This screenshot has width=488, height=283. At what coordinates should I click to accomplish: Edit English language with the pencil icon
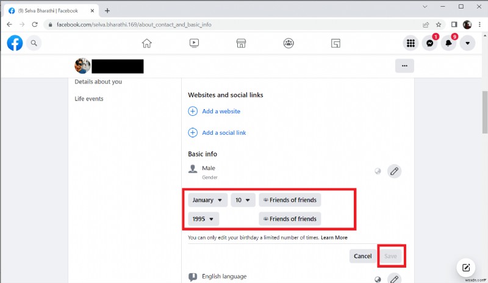click(x=394, y=278)
